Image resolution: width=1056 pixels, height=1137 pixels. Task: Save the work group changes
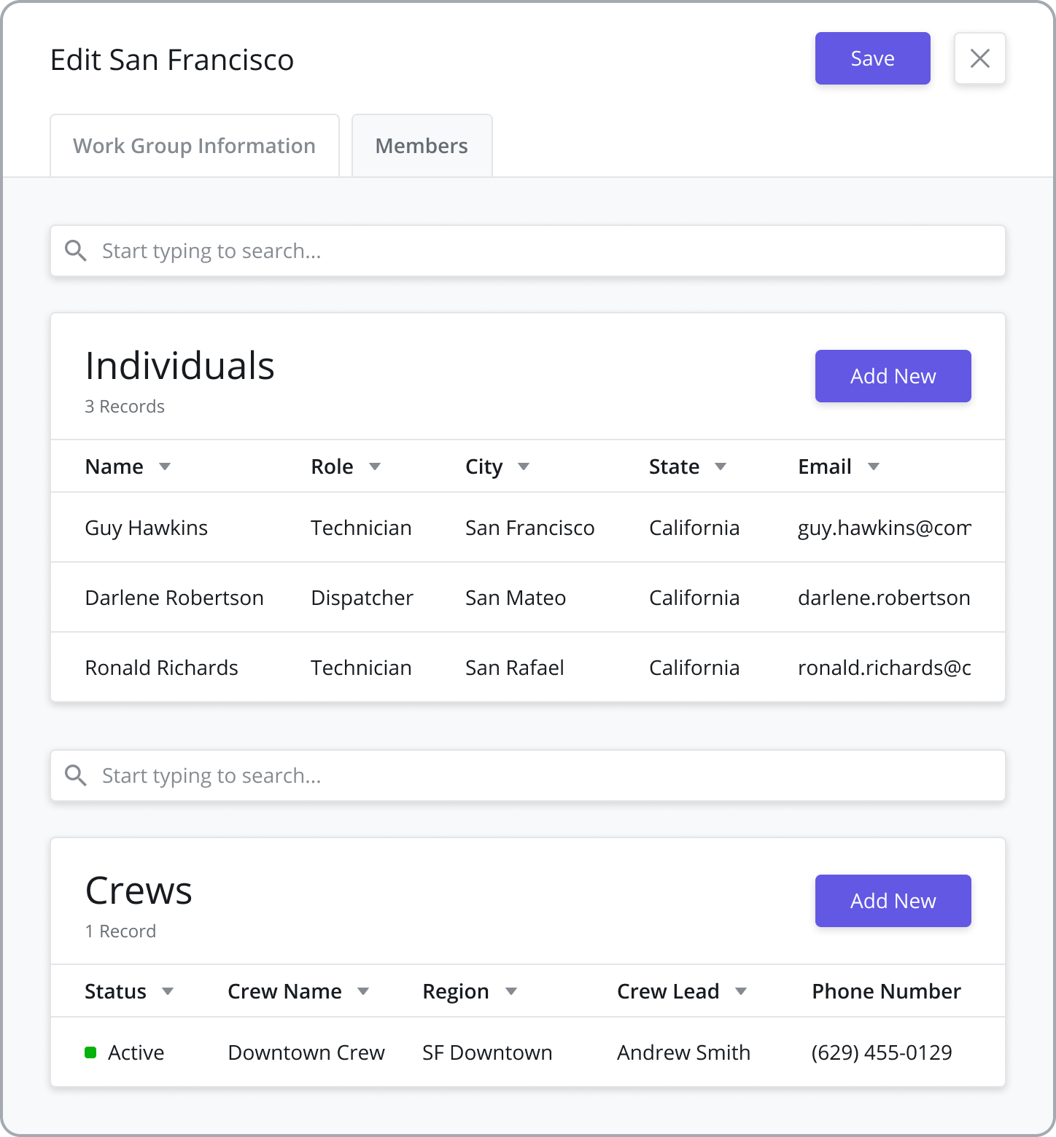pyautogui.click(x=873, y=58)
